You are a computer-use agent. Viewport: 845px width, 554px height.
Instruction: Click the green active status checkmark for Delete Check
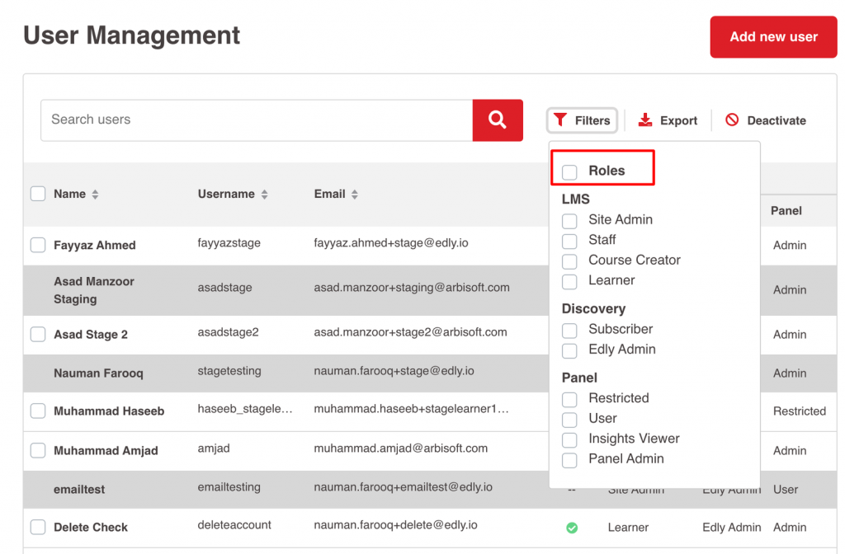[573, 527]
